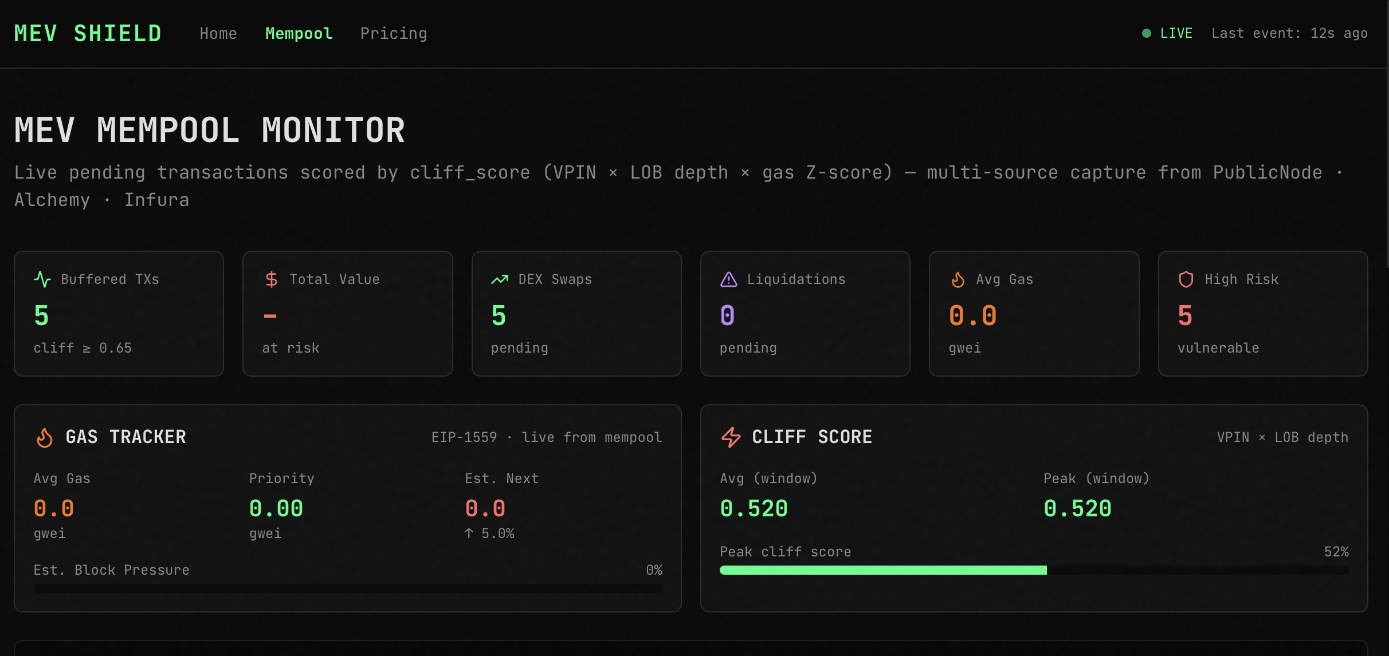Click the DEX Swaps trend arrow icon
Viewport: 1389px width, 656px height.
(500, 279)
